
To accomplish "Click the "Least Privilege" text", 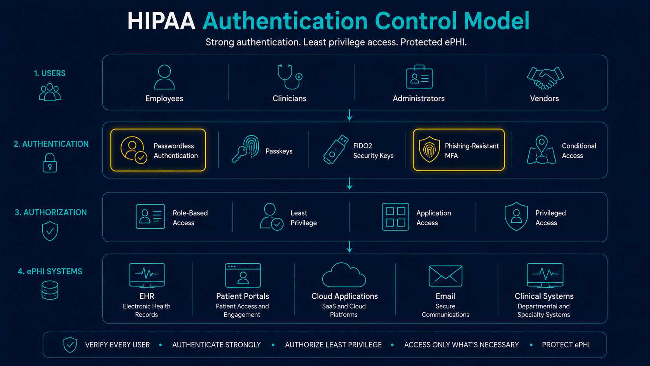I will pyautogui.click(x=304, y=218).
